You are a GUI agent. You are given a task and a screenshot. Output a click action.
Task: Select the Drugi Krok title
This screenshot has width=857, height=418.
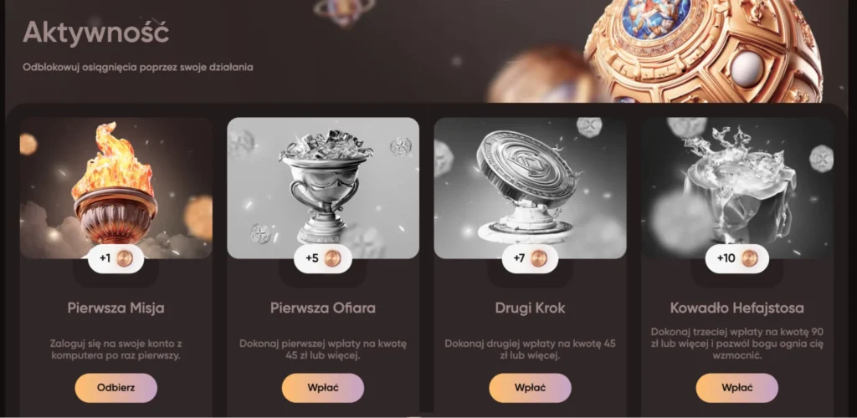(x=530, y=308)
